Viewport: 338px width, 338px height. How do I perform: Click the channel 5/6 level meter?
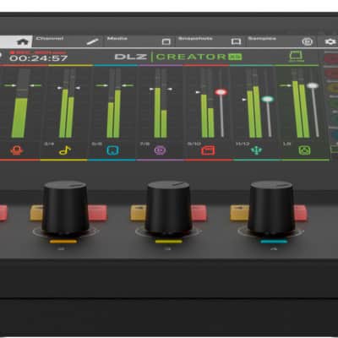click(114, 103)
